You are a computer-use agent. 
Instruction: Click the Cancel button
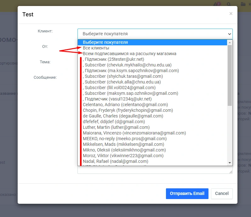[222, 193]
